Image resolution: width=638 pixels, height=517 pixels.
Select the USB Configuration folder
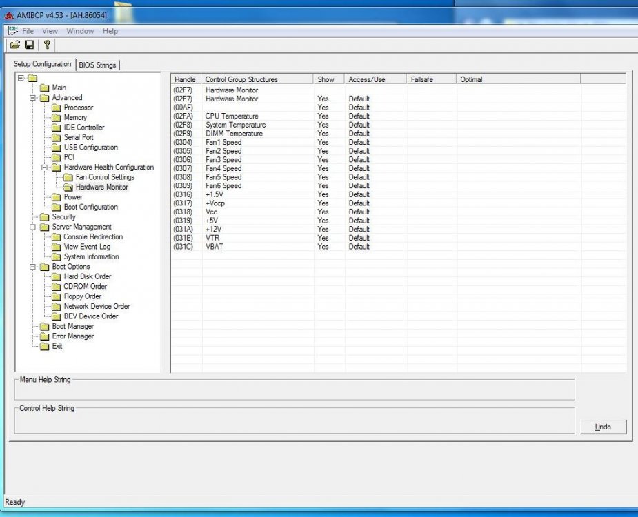[85, 148]
